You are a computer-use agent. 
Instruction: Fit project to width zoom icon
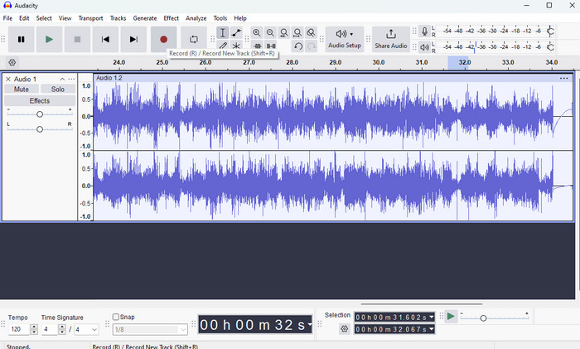297,32
